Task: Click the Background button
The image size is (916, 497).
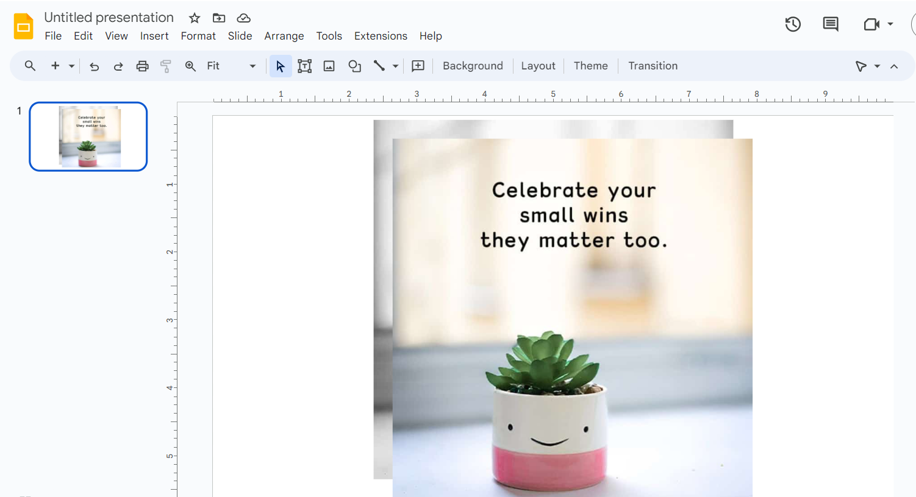Action: coord(473,66)
